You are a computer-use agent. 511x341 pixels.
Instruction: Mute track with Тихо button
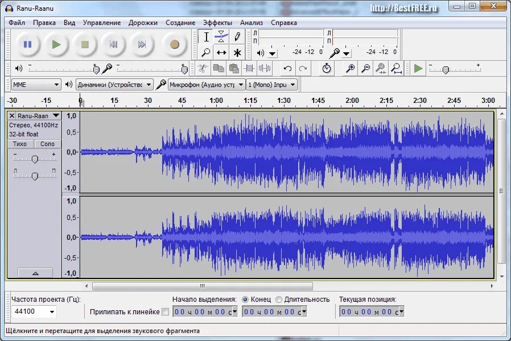19,144
